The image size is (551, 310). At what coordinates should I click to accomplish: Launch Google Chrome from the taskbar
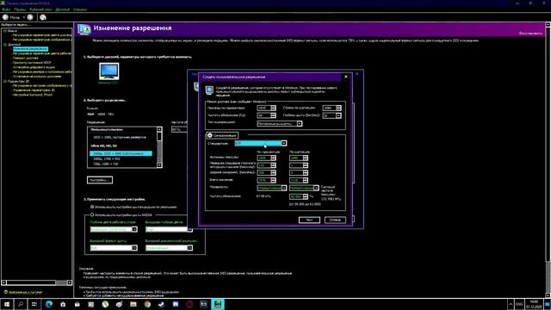click(147, 304)
